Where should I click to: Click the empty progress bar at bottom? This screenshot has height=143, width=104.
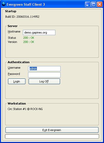coord(52,136)
